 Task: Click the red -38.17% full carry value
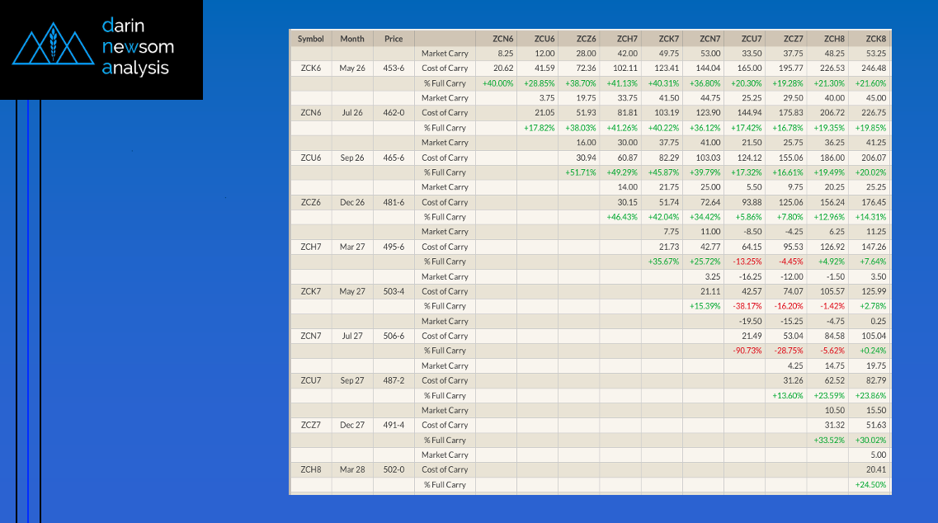coord(747,306)
